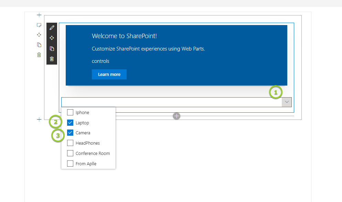342x202 pixels.
Task: Tick the Conference Room checkbox
Action: point(70,153)
